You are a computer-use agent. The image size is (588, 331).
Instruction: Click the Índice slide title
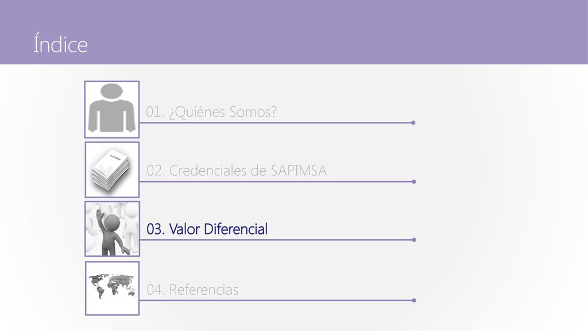tap(60, 44)
